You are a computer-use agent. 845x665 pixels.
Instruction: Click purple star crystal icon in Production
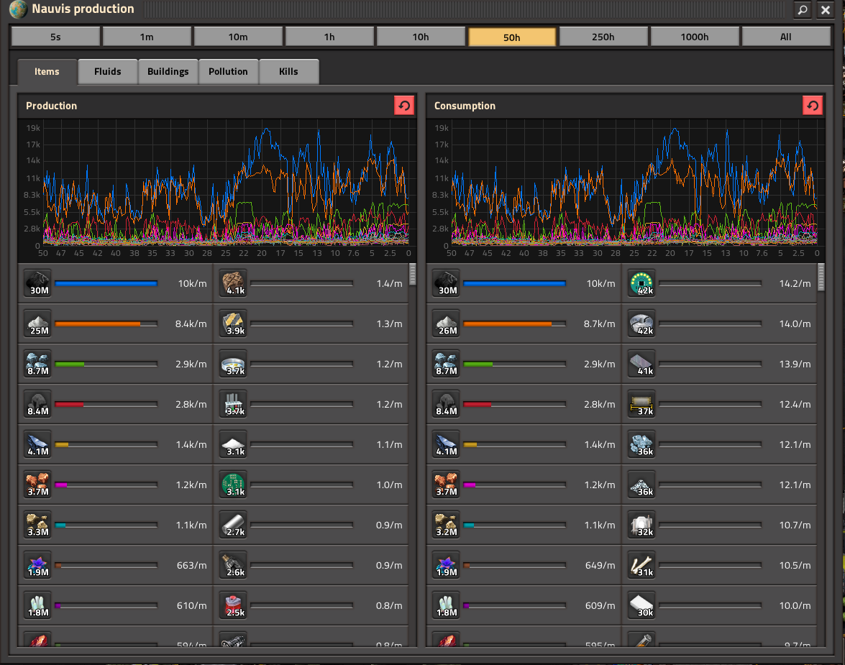(37, 565)
